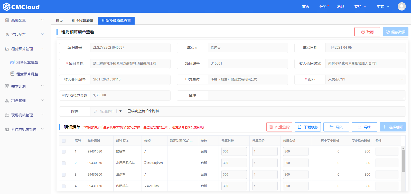411x194 pixels.
Task: Click 备注 input in 内燃机车 row
Action: click(387, 186)
